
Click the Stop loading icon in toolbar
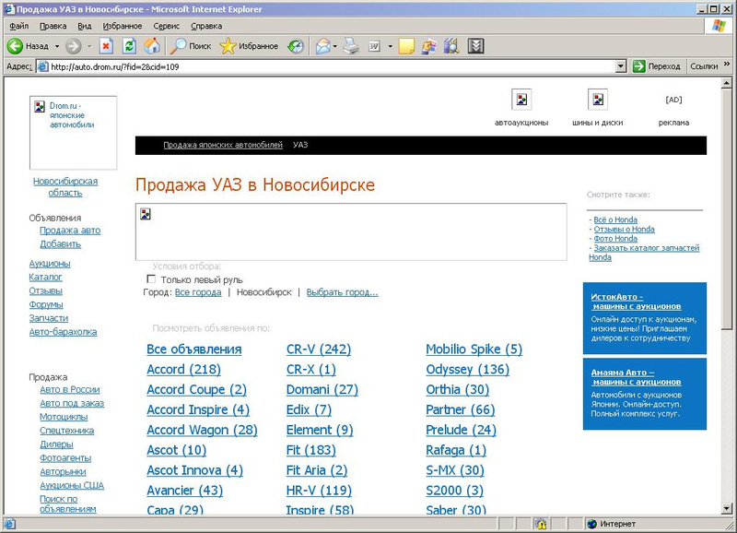tap(106, 45)
